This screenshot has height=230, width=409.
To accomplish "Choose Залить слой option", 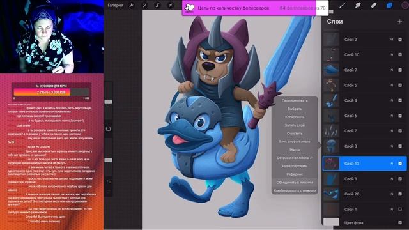I will pyautogui.click(x=295, y=125).
